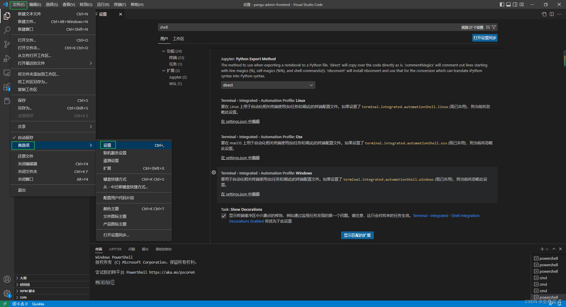Screen dimensions: 566x307
Task: Edit Linux automation profile in settings.json
Action: 240,122
